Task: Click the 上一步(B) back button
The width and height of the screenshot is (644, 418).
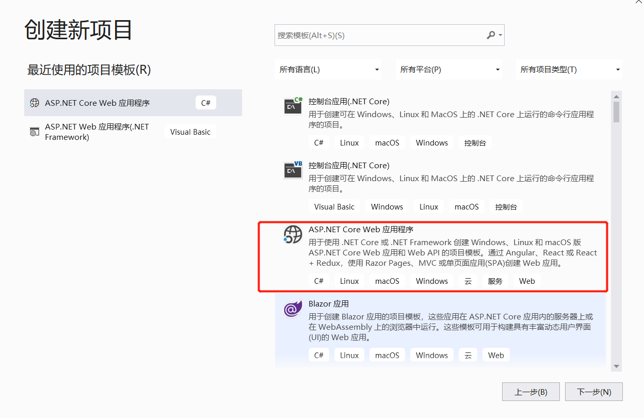Action: click(531, 392)
